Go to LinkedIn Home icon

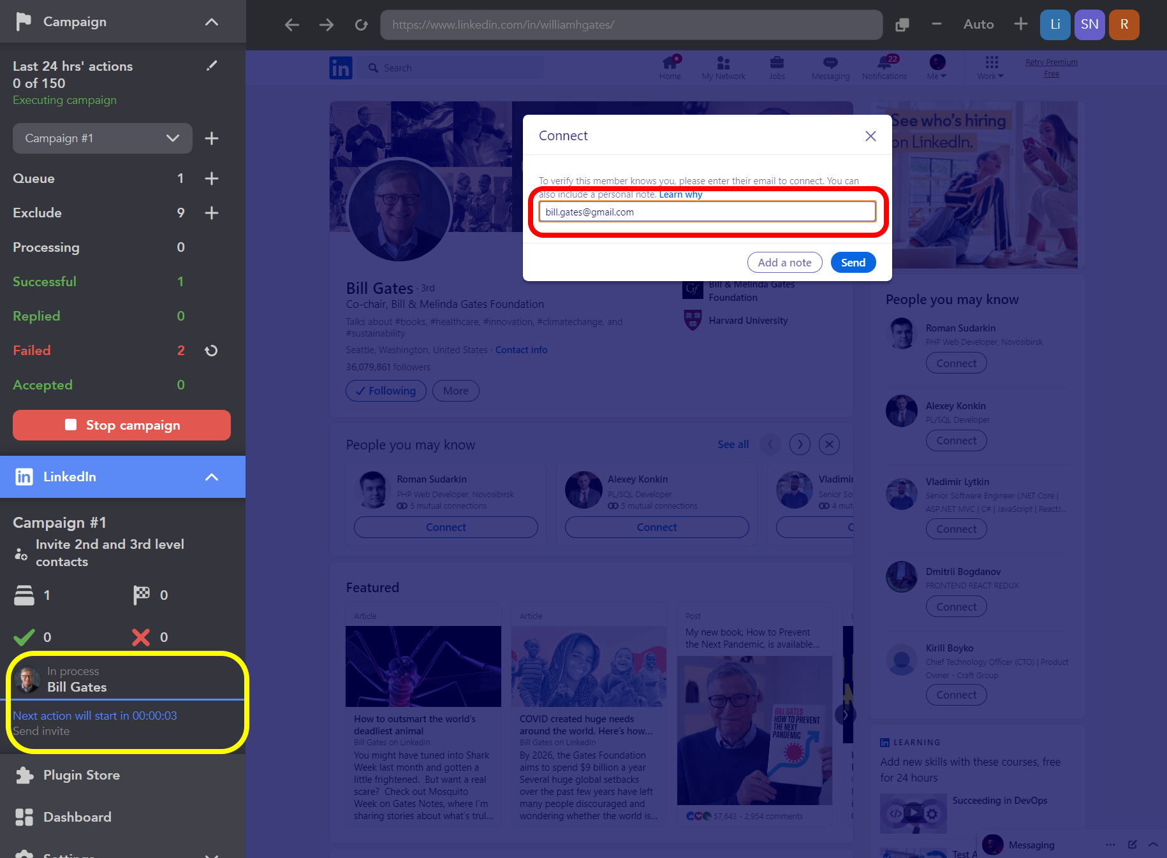point(670,68)
